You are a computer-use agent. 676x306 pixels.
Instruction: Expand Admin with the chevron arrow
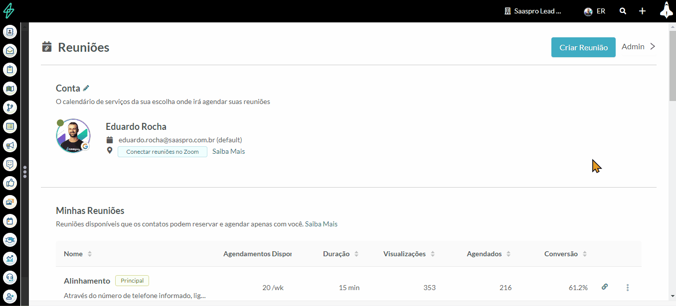653,47
